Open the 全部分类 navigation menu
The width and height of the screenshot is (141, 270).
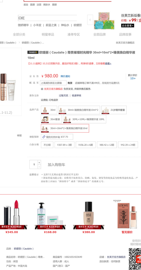(x=19, y=34)
